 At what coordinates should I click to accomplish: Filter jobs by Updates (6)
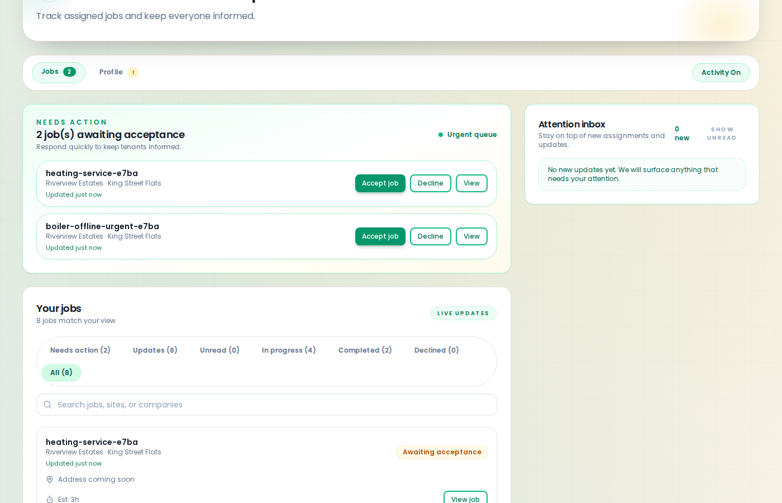click(155, 350)
